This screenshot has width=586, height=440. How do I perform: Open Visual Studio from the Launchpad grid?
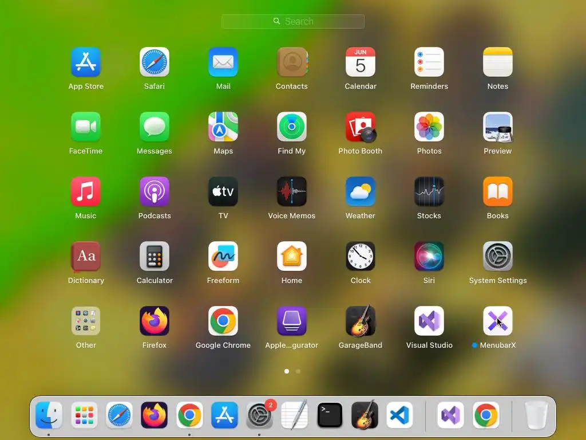pos(429,321)
